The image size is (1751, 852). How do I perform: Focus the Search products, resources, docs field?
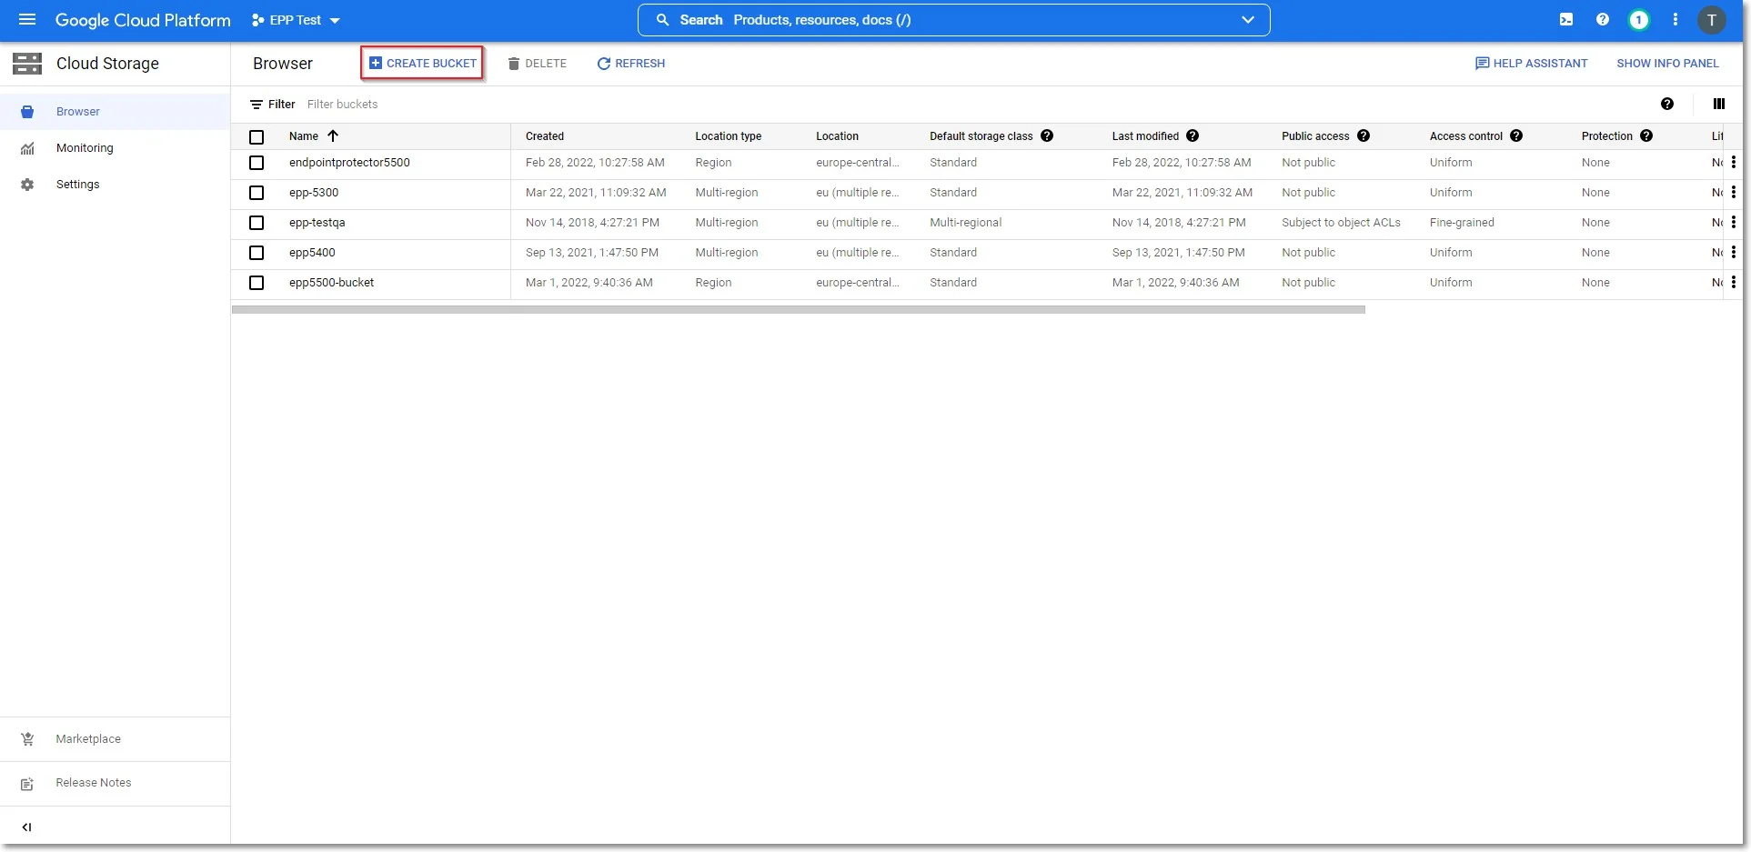(955, 20)
